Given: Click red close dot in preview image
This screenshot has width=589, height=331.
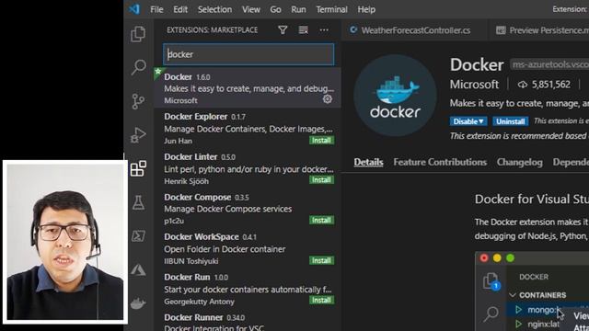Looking at the screenshot, I should (x=484, y=257).
